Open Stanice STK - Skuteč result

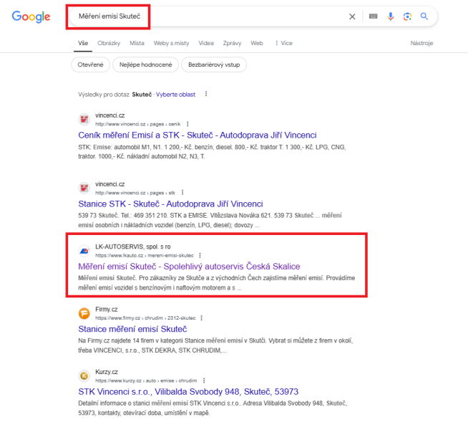170,204
